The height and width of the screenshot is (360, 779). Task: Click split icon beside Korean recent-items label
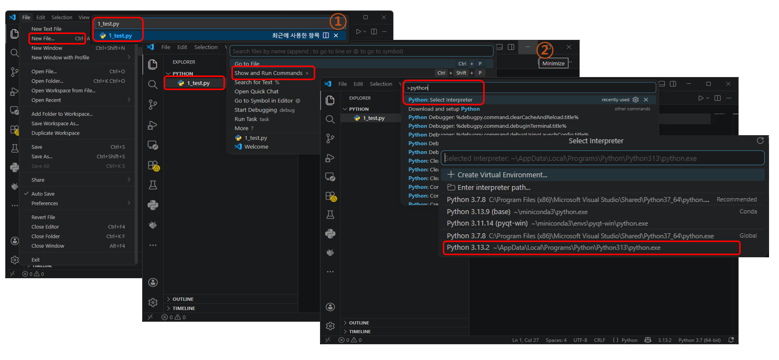point(326,36)
